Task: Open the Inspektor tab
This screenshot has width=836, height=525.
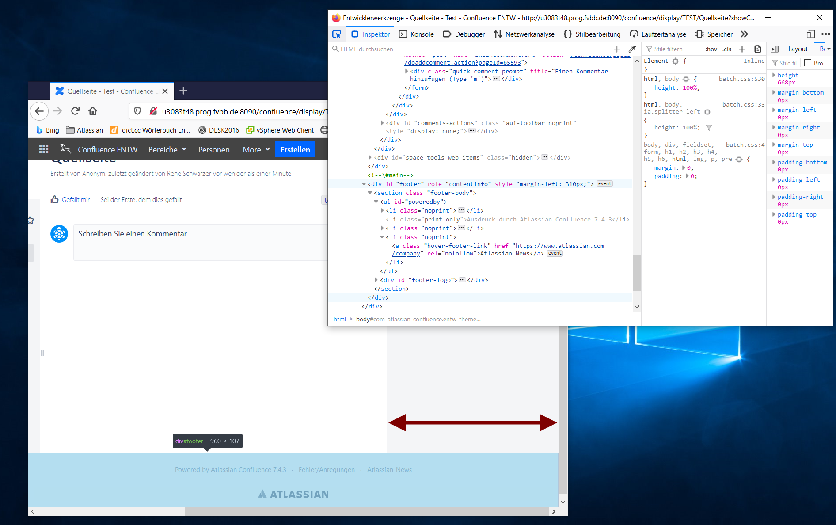Action: coord(370,34)
